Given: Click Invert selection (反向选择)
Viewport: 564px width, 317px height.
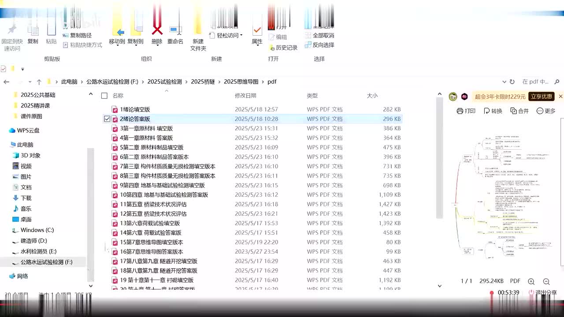Looking at the screenshot, I should click(319, 45).
